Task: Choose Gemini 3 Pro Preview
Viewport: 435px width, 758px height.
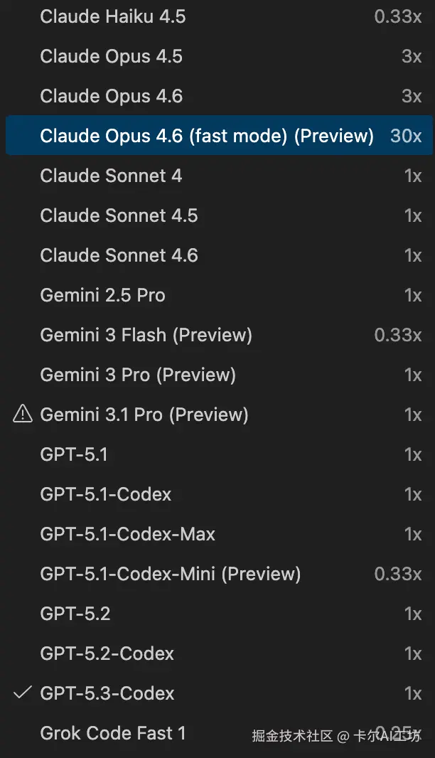Action: click(138, 375)
